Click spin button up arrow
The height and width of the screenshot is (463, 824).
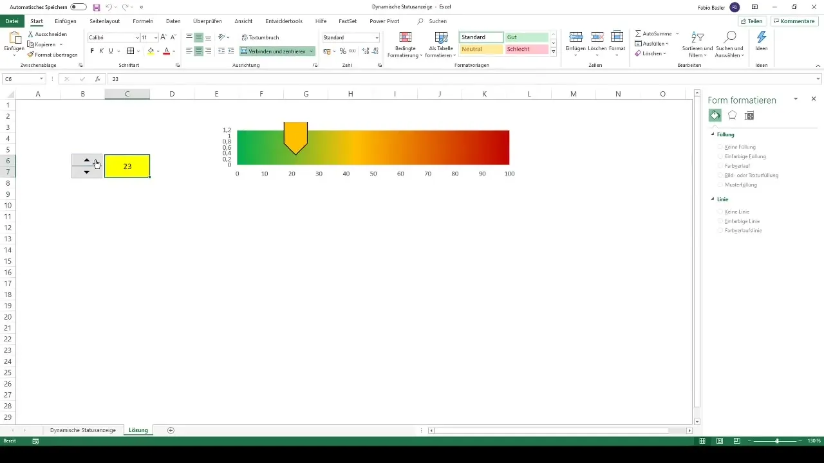click(87, 160)
